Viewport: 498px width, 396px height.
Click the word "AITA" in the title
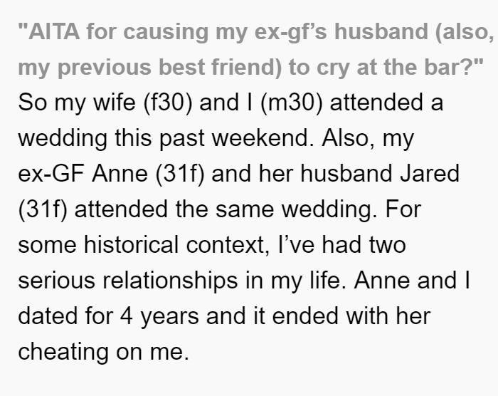point(54,32)
